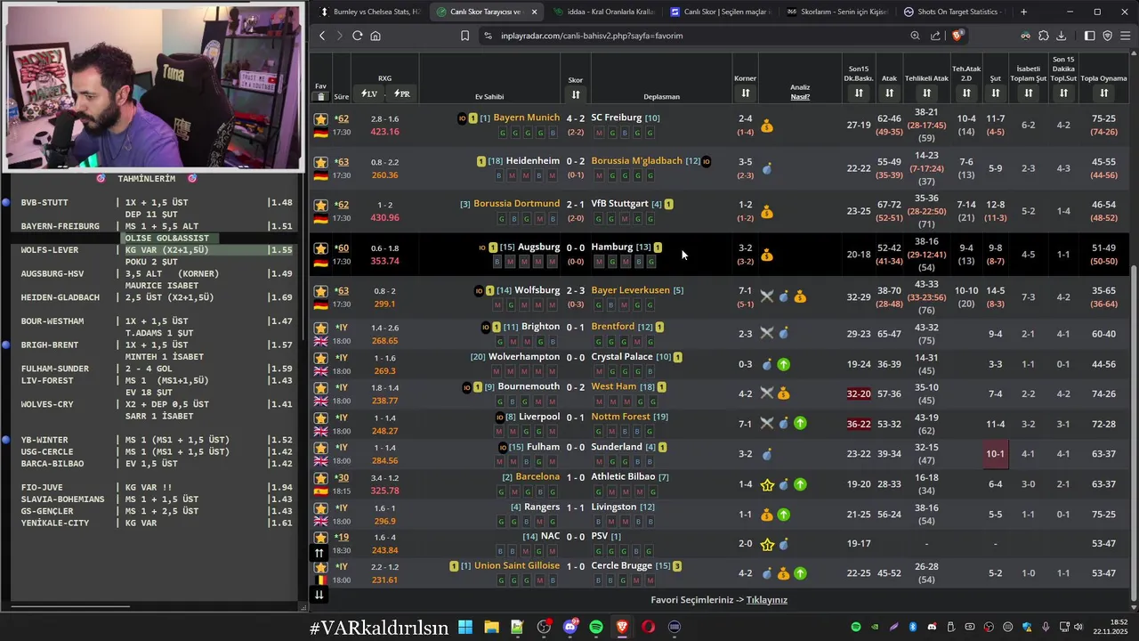Toggle favorite star for Rangers match
This screenshot has width=1139, height=641.
pos(320,507)
